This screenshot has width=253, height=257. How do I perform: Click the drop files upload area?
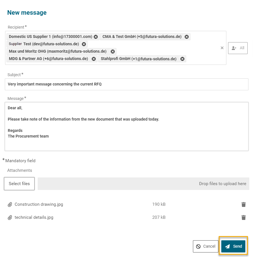pyautogui.click(x=143, y=184)
